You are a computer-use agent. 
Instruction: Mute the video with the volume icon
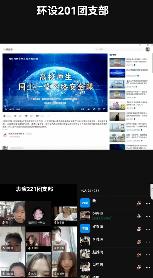(89, 109)
